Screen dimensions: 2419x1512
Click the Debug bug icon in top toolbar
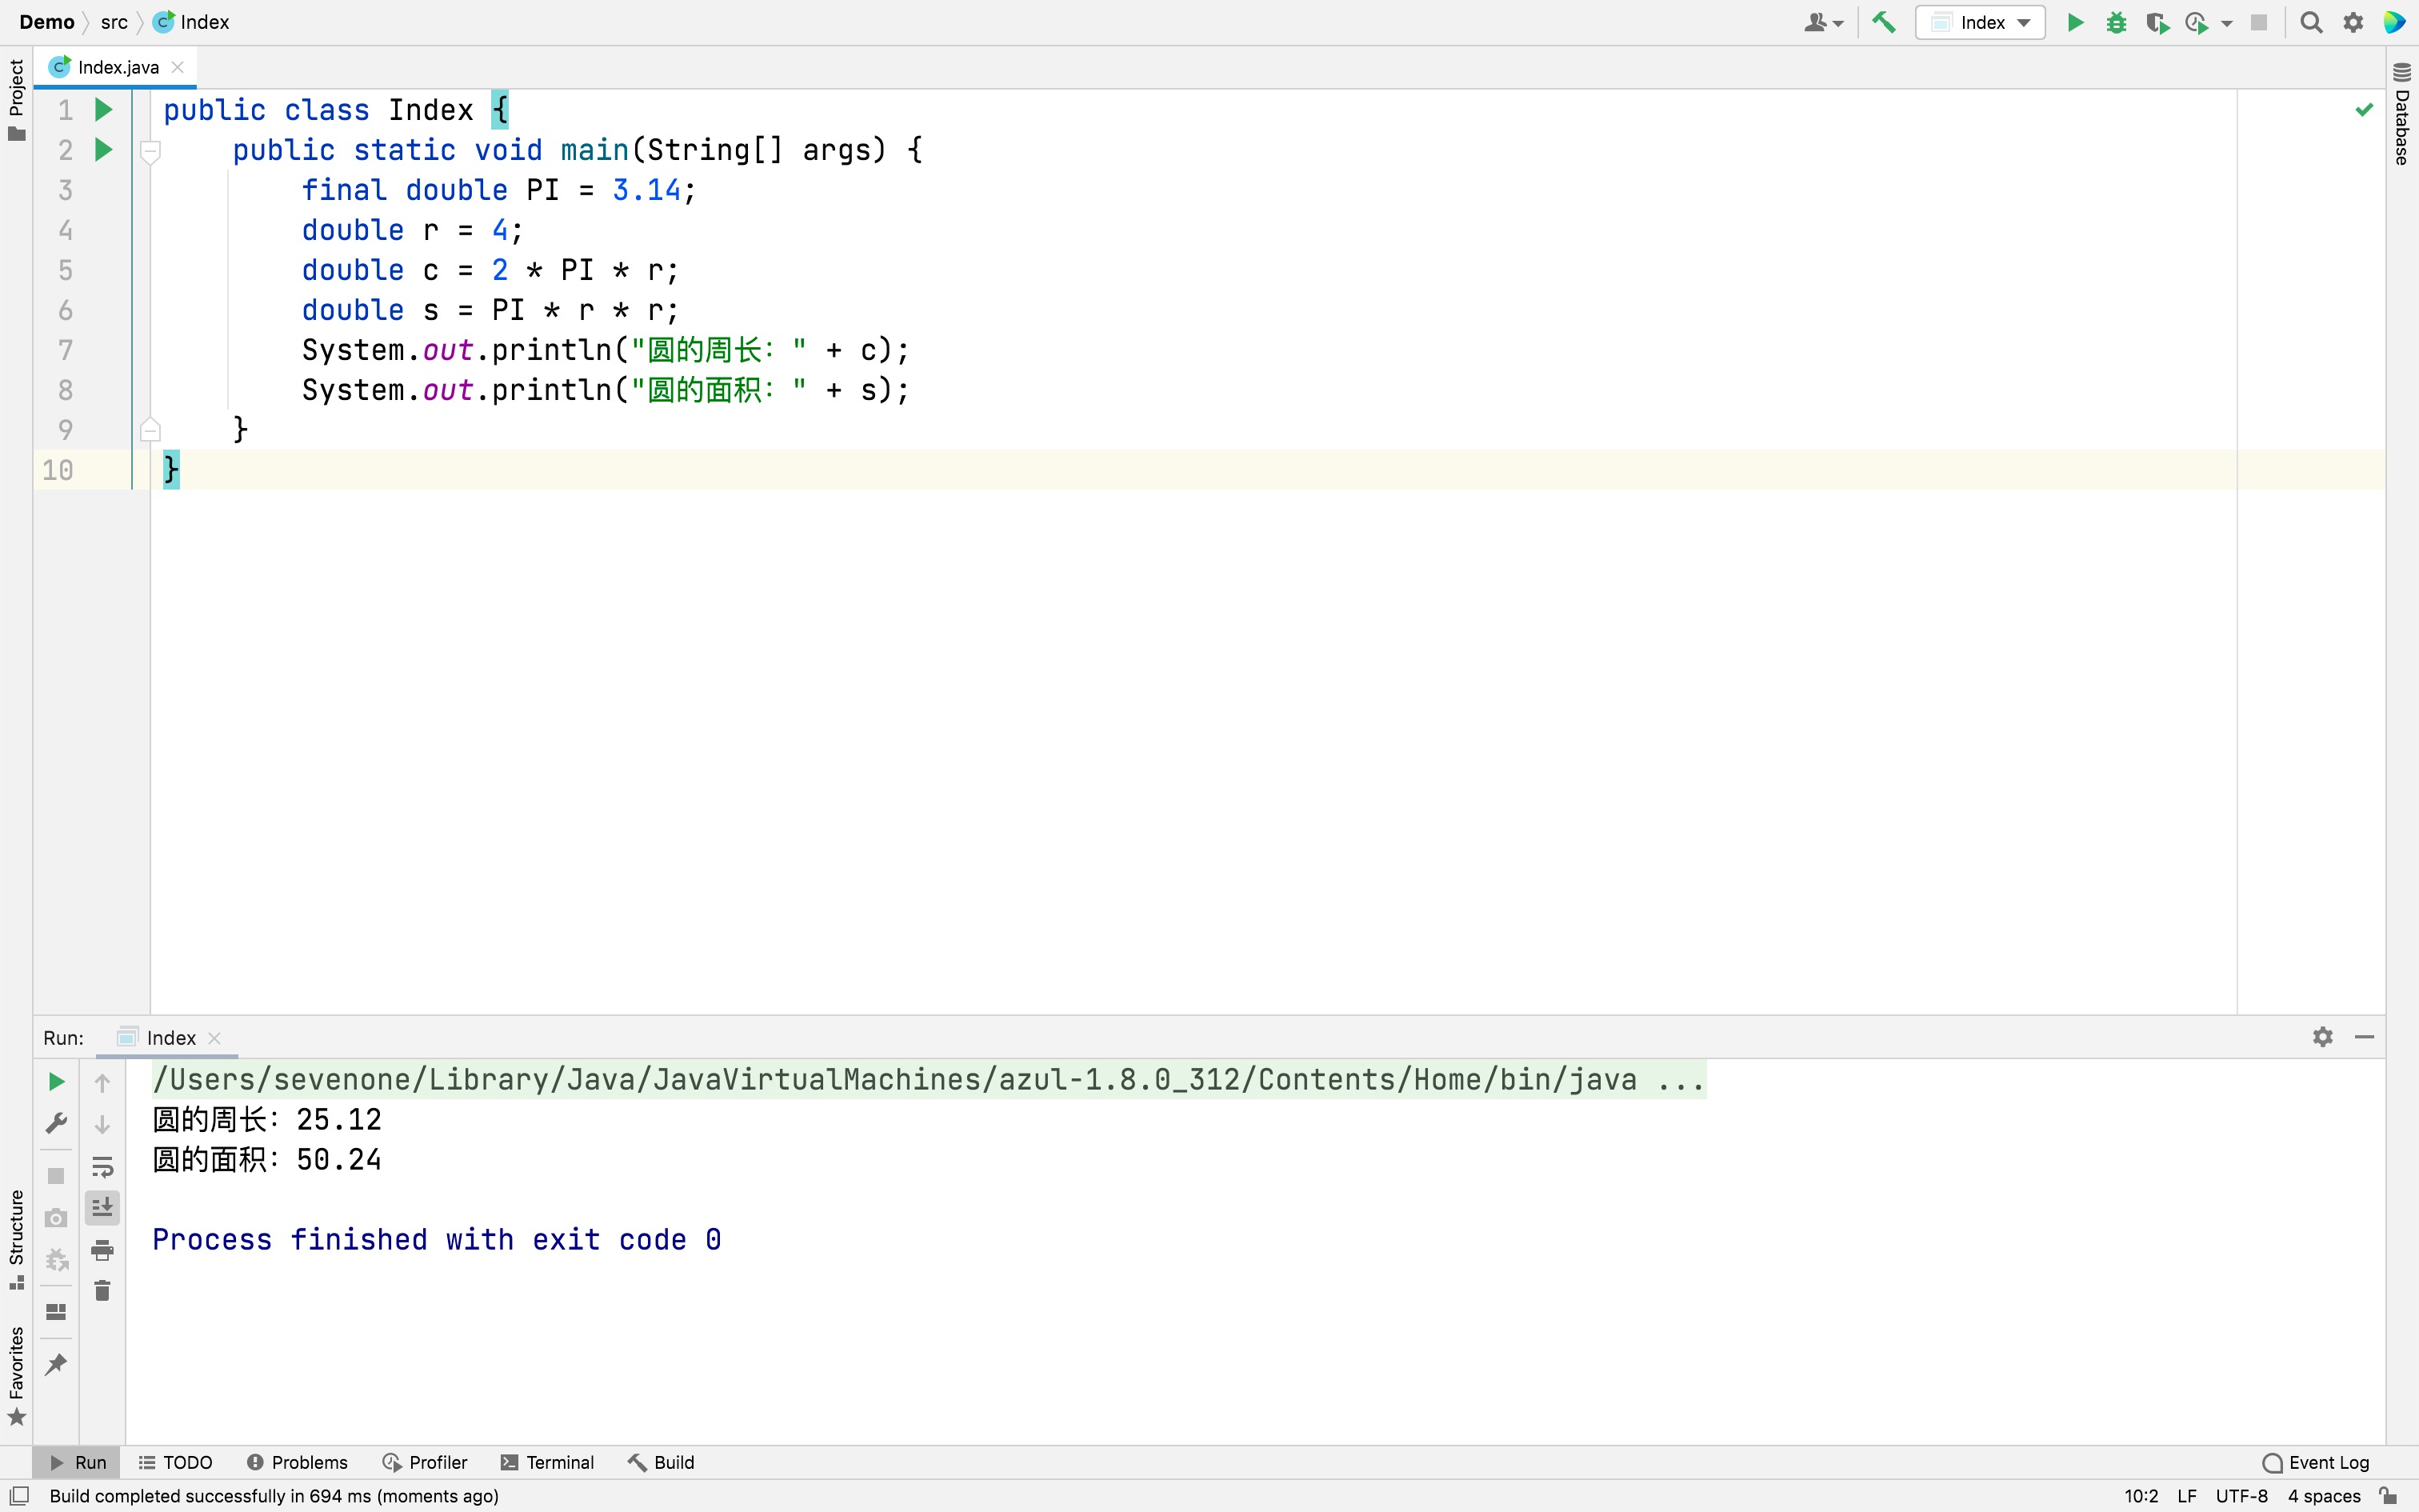click(x=2115, y=22)
